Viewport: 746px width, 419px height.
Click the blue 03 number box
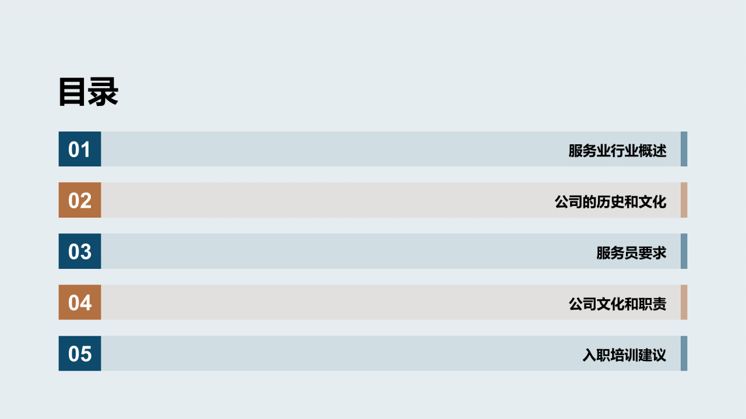tap(80, 251)
